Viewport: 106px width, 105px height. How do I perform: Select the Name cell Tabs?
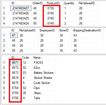click(44, 98)
